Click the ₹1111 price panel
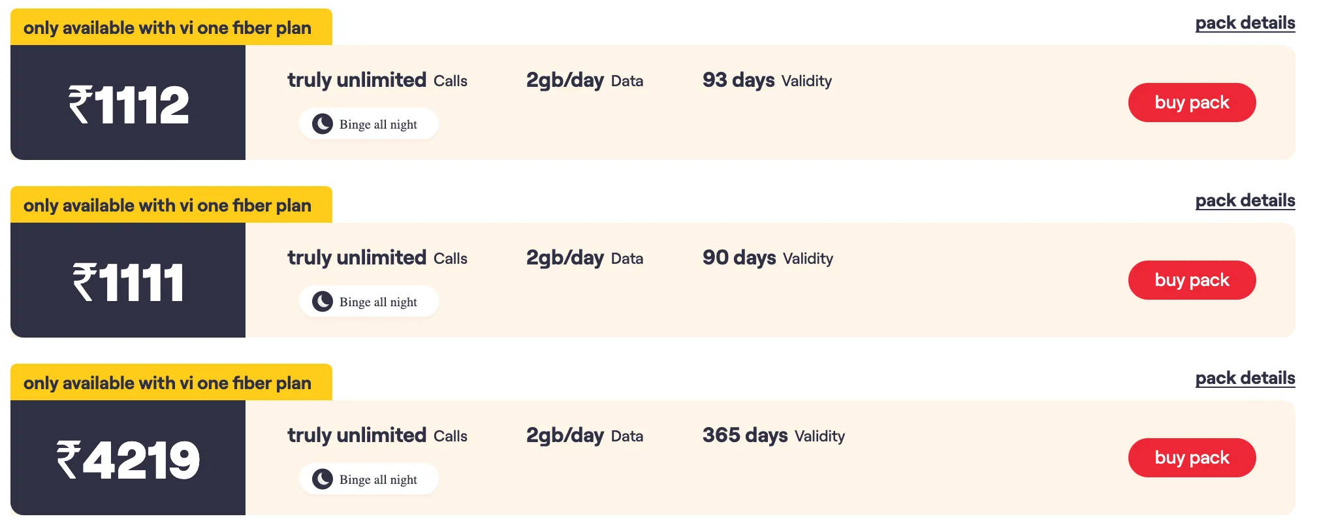 (x=128, y=280)
